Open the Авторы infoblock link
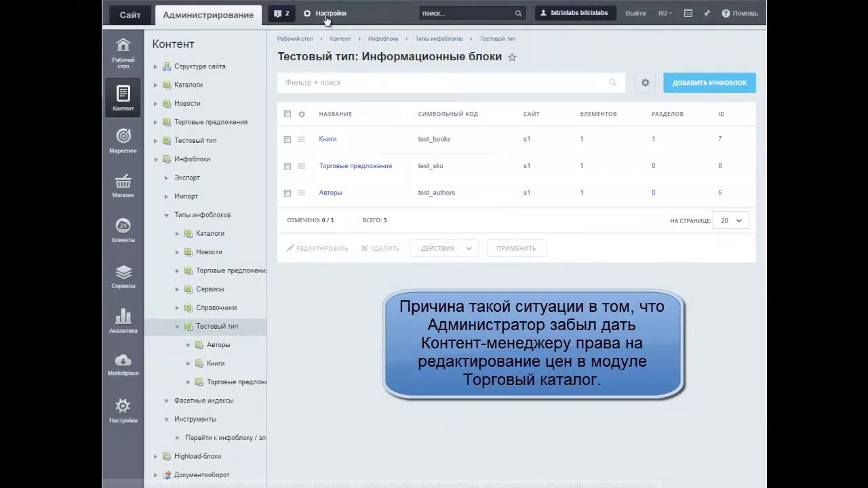Screen dimensions: 868x488 tap(330, 193)
